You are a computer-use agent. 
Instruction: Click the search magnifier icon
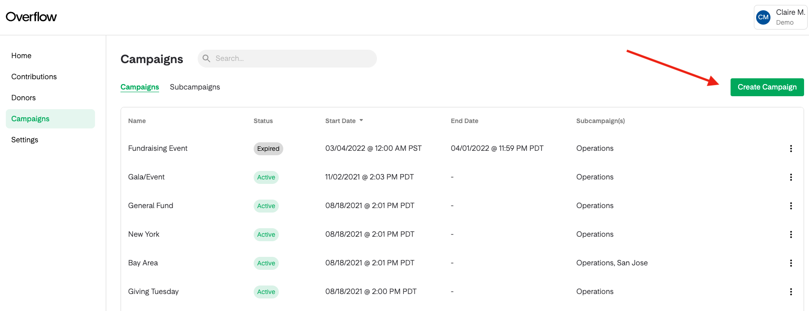pyautogui.click(x=206, y=59)
